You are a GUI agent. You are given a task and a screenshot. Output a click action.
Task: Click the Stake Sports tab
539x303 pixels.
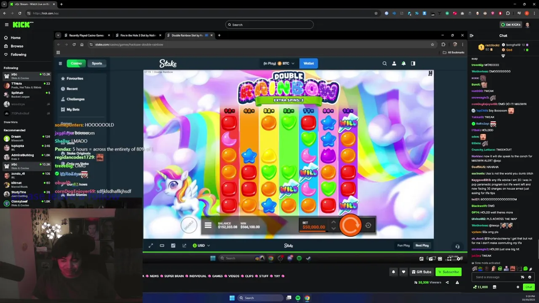(97, 64)
